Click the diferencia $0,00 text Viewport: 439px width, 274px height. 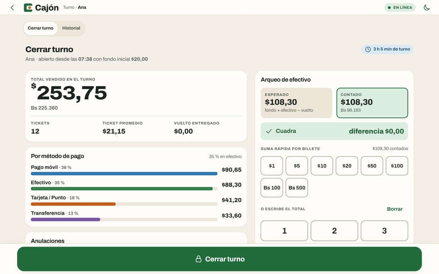[x=376, y=131]
